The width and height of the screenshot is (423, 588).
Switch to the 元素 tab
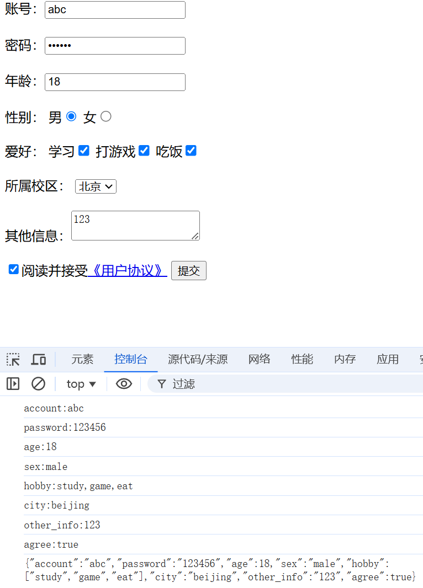[82, 359]
